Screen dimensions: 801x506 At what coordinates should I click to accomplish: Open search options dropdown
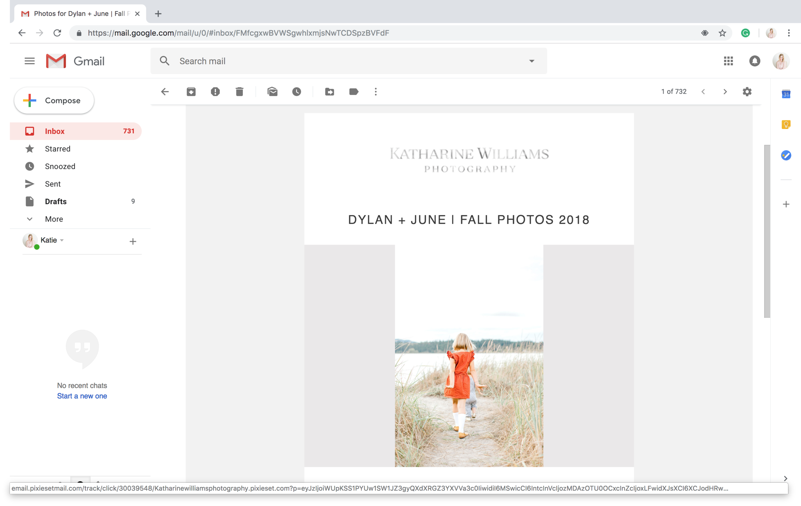click(532, 61)
